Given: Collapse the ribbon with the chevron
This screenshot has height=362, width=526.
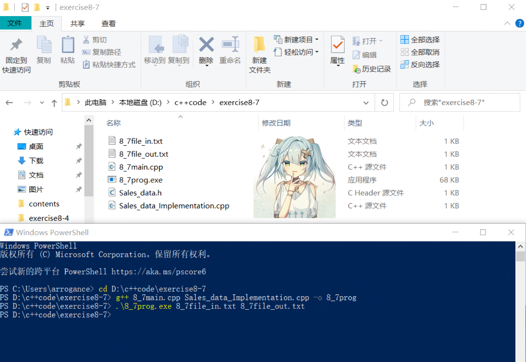Looking at the screenshot, I should pyautogui.click(x=507, y=23).
